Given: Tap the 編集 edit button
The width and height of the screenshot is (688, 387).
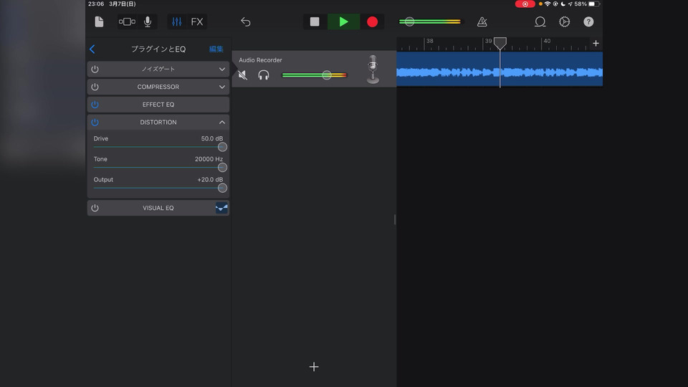Looking at the screenshot, I should (x=216, y=49).
